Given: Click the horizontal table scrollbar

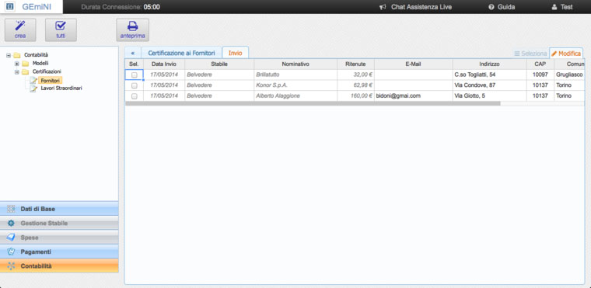Looking at the screenshot, I should 313,103.
